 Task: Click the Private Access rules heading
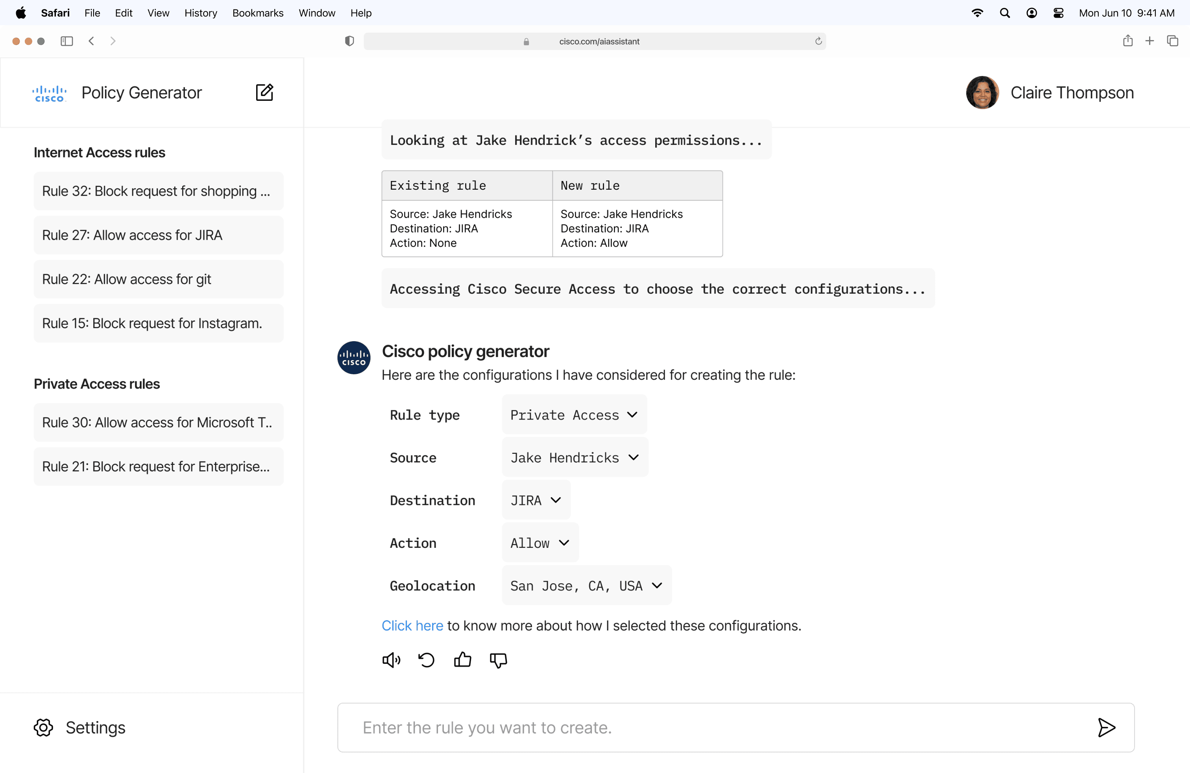[x=96, y=383]
